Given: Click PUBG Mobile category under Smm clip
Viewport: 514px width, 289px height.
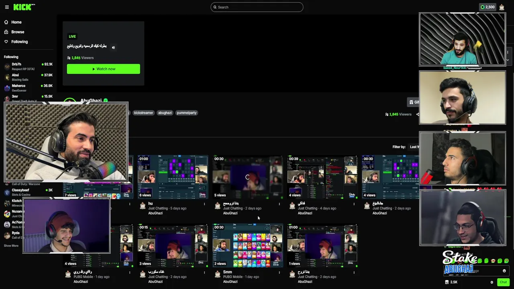Looking at the screenshot, I should click(x=233, y=277).
